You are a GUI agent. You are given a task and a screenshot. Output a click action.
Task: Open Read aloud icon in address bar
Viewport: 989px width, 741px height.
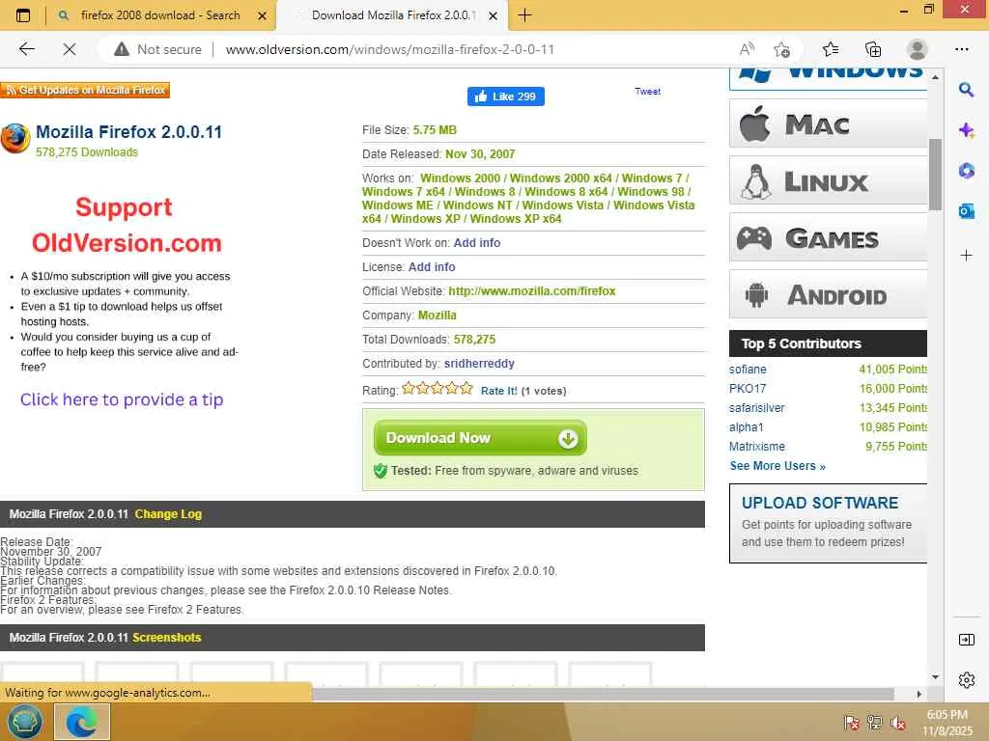coord(747,49)
